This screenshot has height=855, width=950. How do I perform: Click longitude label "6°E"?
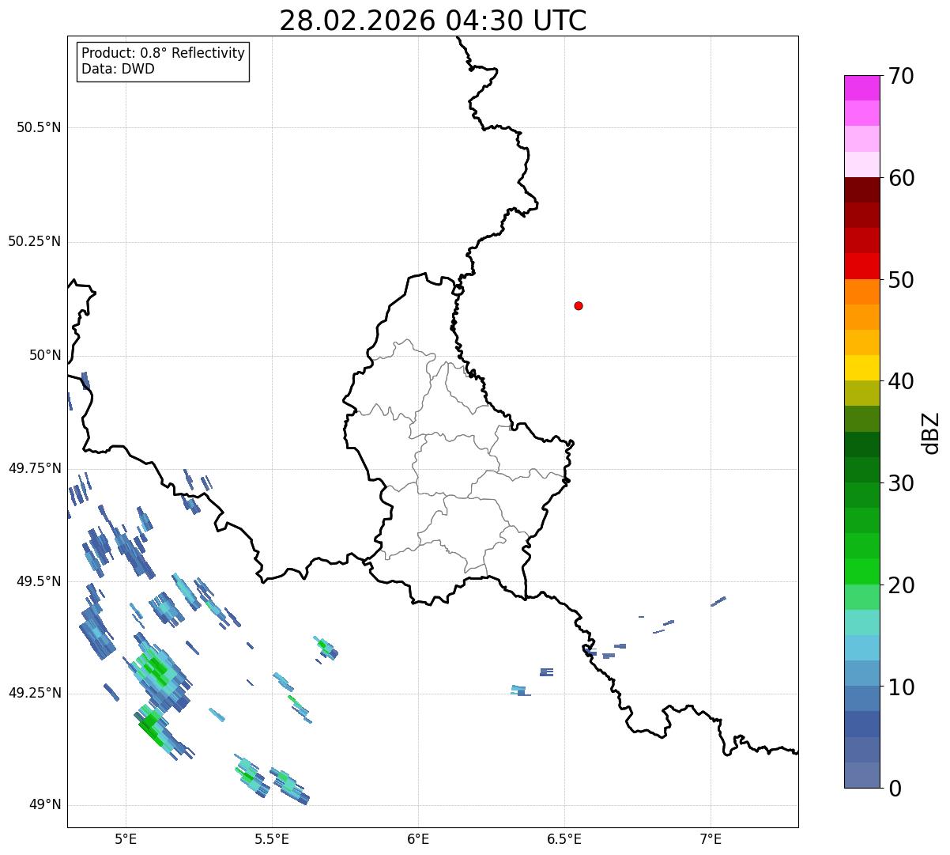click(x=418, y=838)
